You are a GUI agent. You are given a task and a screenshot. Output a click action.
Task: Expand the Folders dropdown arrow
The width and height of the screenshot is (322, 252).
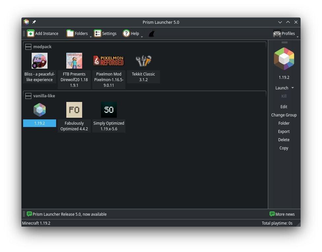coord(90,37)
